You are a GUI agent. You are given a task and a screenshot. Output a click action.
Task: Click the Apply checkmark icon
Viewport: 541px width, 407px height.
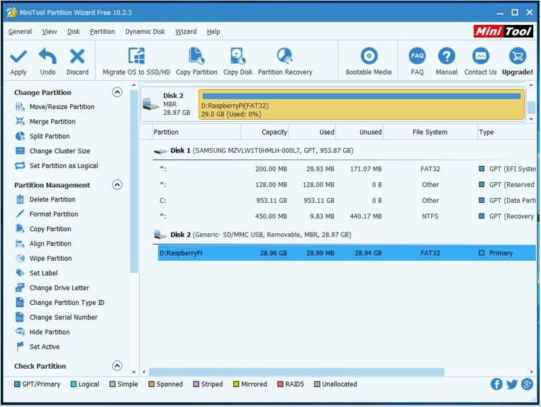click(18, 56)
